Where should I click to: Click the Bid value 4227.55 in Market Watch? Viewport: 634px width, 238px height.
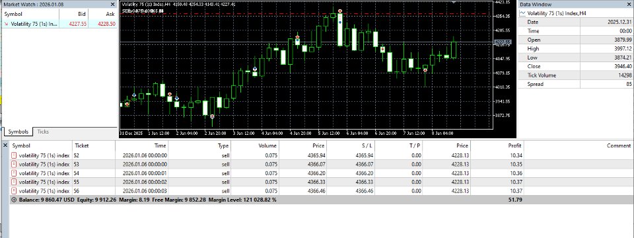point(78,24)
